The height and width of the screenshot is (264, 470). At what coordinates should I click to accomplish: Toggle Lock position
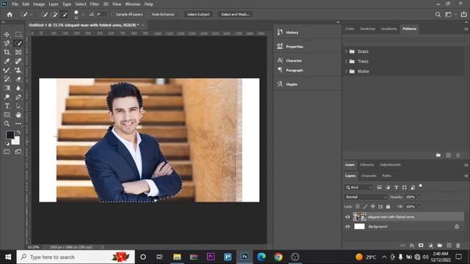click(372, 207)
